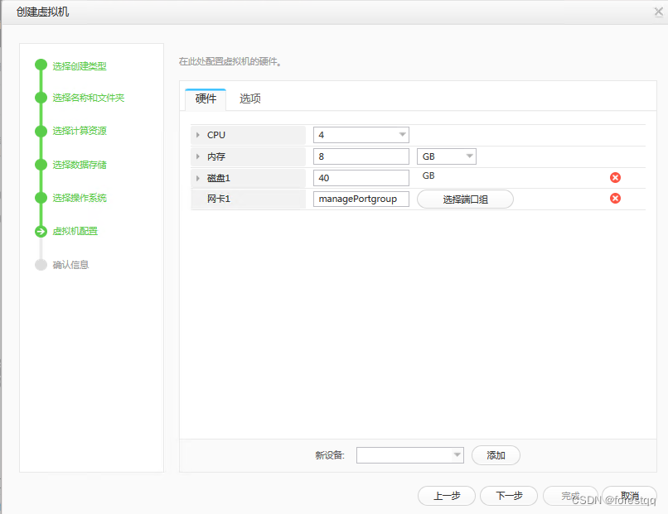668x514 pixels.
Task: Click the 选择创建类型 step circle
Action: (x=41, y=65)
